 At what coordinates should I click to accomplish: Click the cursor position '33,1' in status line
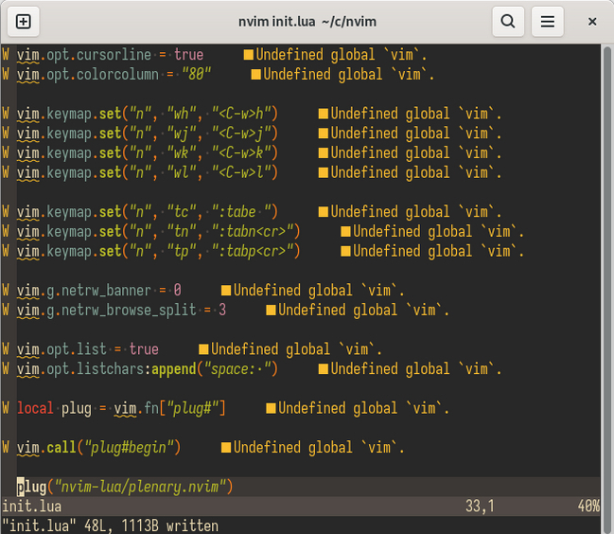pyautogui.click(x=480, y=507)
